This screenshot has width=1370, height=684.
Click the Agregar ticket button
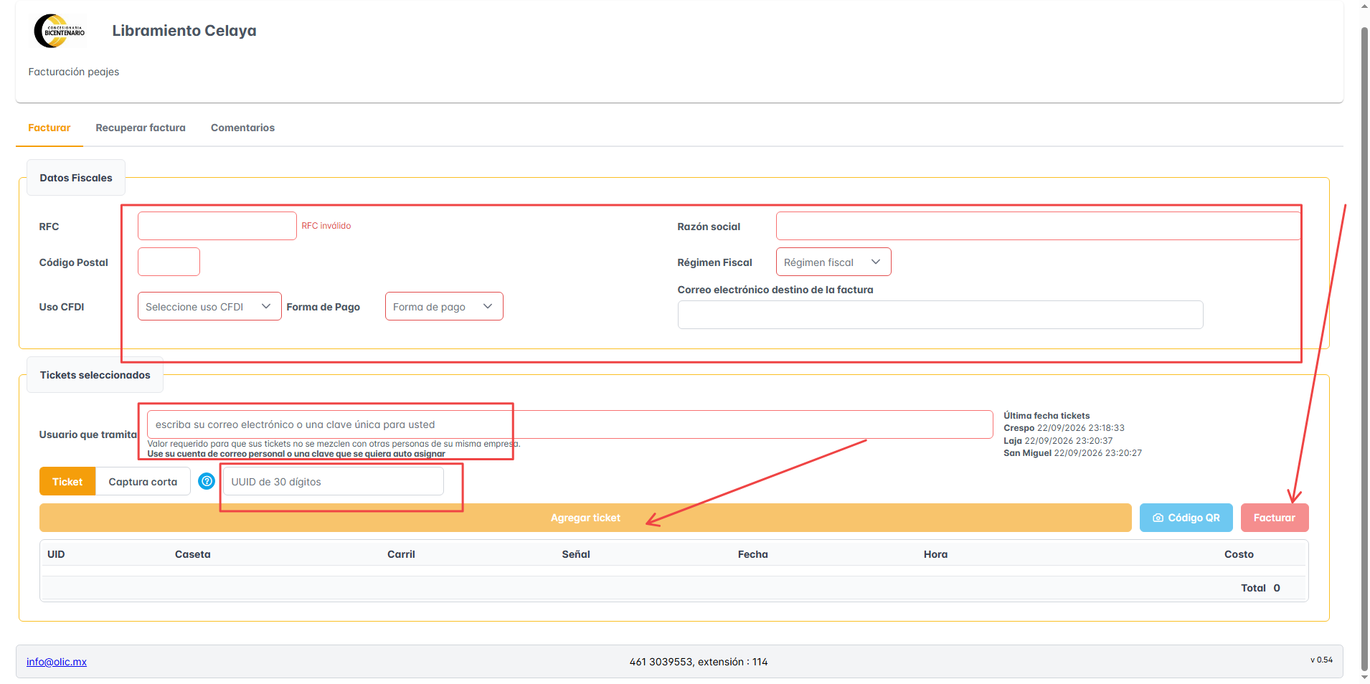click(585, 518)
